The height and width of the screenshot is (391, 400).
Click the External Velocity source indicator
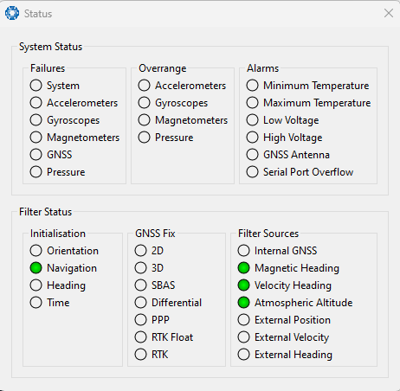point(243,337)
